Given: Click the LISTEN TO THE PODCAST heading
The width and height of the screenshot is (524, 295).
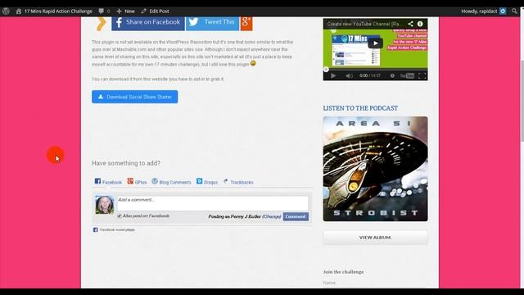Looking at the screenshot, I should pos(360,108).
